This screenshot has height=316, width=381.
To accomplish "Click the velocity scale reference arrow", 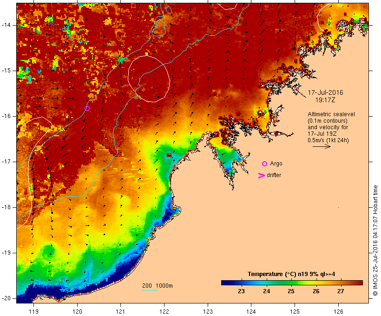I will (322, 146).
